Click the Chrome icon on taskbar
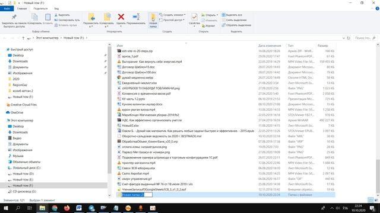The width and height of the screenshot is (380, 213). tap(55, 208)
